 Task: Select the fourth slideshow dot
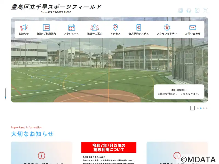207,108
